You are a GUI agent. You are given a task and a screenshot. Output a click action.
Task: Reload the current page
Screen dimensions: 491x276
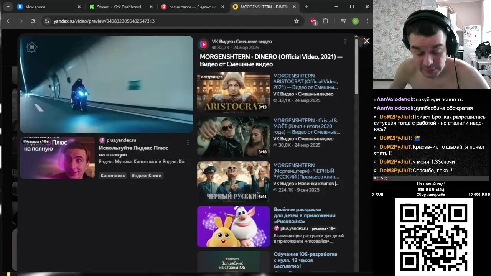click(x=33, y=21)
